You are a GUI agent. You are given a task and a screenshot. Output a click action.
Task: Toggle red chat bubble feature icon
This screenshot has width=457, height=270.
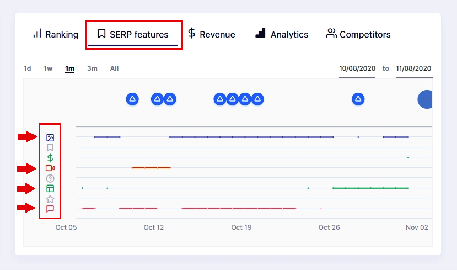tap(50, 209)
